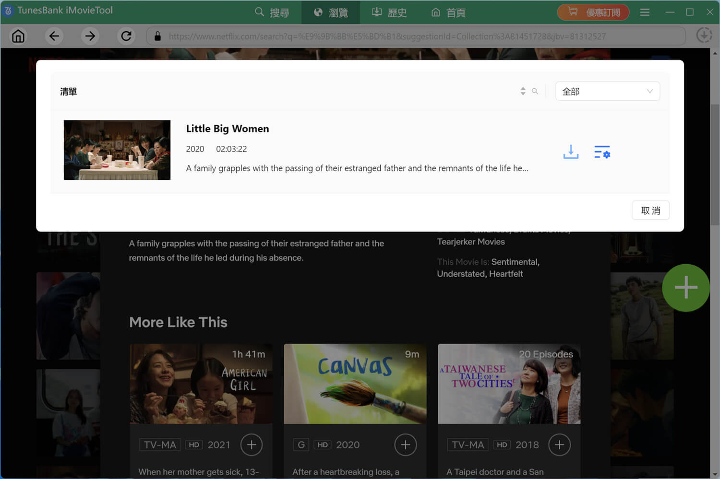
Task: Add American Girl to My List
Action: (x=252, y=445)
